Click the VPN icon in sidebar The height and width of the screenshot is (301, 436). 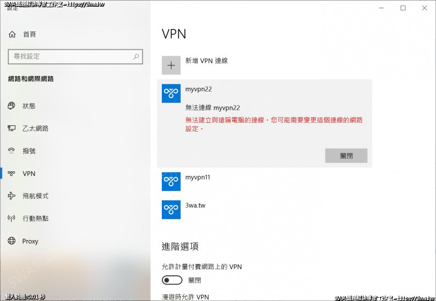tap(12, 174)
